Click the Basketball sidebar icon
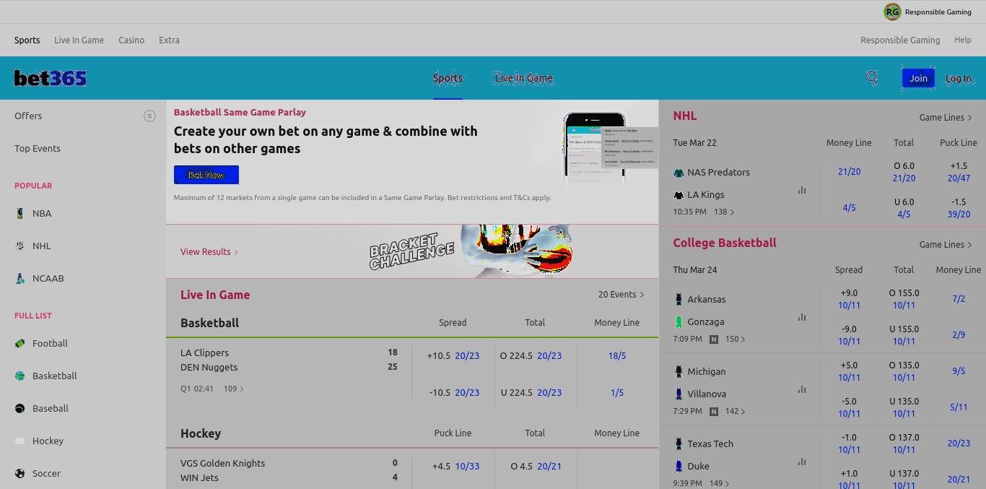The width and height of the screenshot is (986, 489). 19,376
